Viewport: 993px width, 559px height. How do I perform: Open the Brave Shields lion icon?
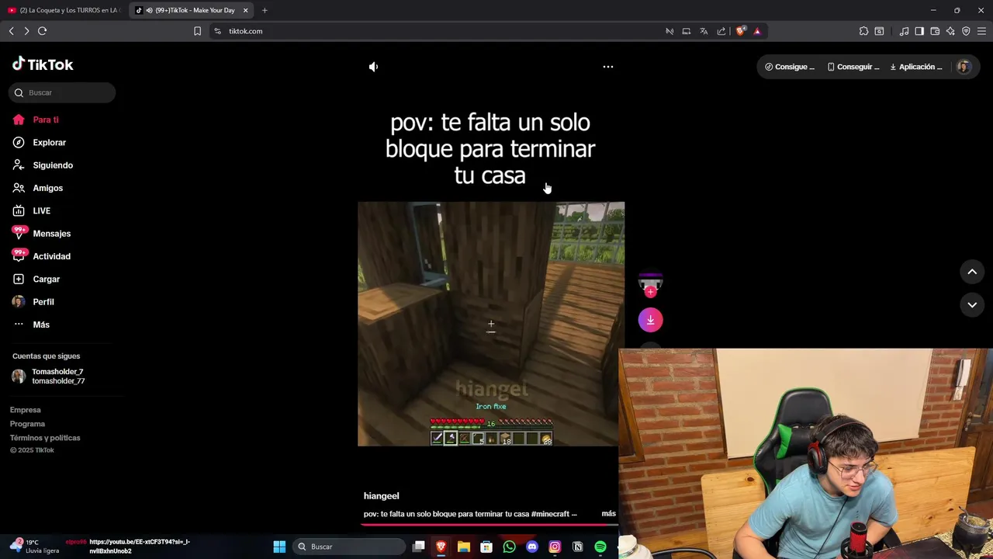(741, 31)
